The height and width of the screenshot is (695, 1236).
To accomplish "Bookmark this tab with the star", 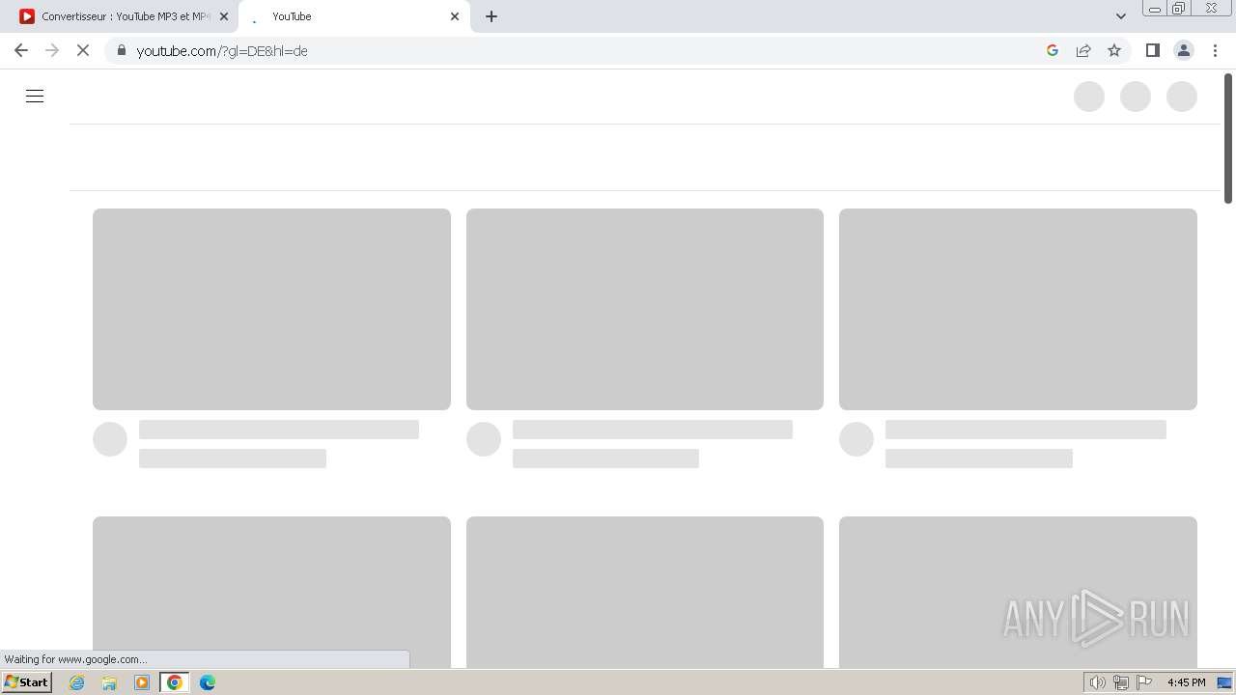I will [1114, 50].
